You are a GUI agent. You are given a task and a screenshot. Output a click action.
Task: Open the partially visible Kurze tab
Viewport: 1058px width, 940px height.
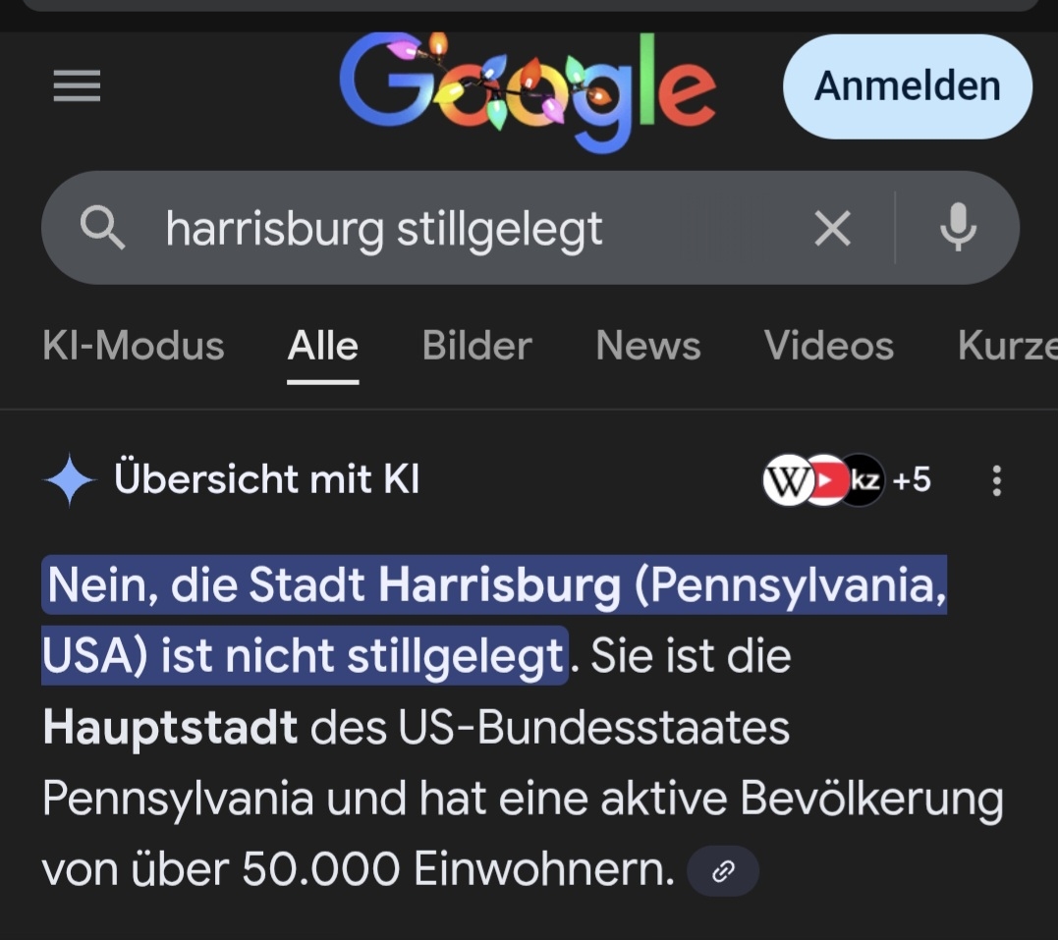[1007, 346]
